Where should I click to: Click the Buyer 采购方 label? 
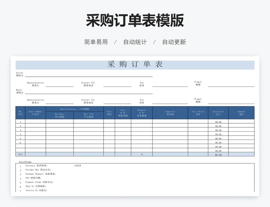pos(20,92)
